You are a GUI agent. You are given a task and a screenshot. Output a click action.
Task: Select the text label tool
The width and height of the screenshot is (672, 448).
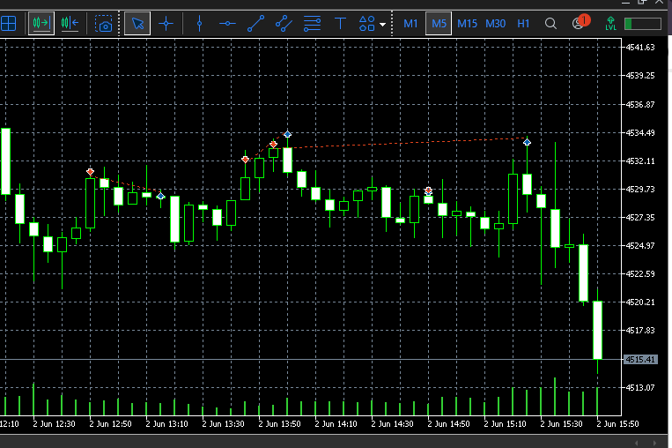(340, 23)
